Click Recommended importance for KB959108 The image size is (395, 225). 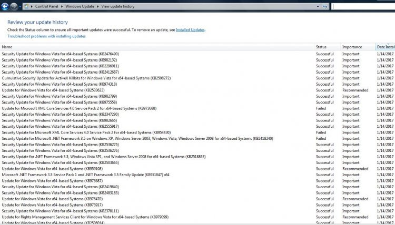click(x=355, y=168)
